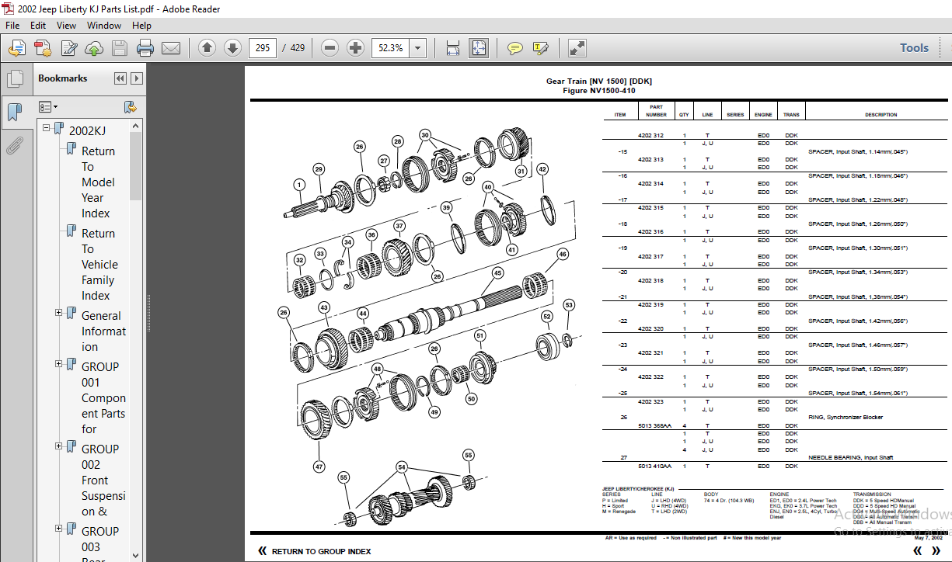Click the previous page double-chevron in the PDF footer
The image size is (952, 562).
click(918, 550)
